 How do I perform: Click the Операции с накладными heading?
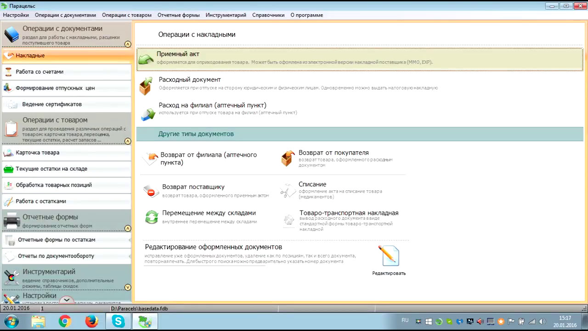coord(197,34)
